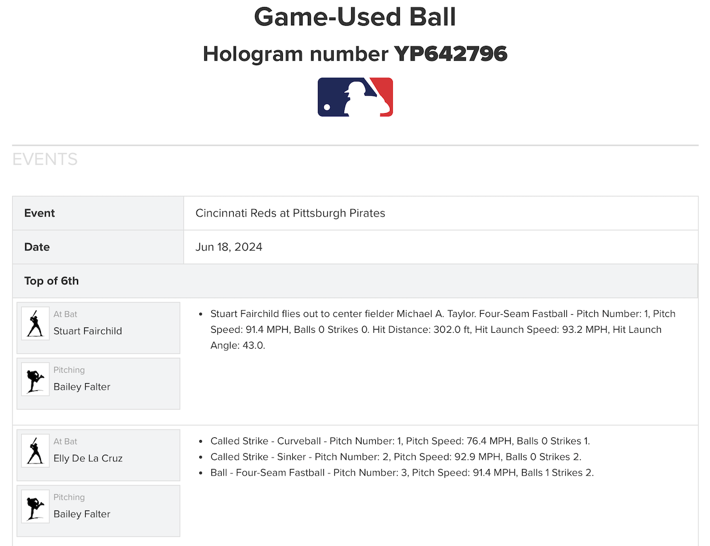Click the Date row label

(37, 247)
